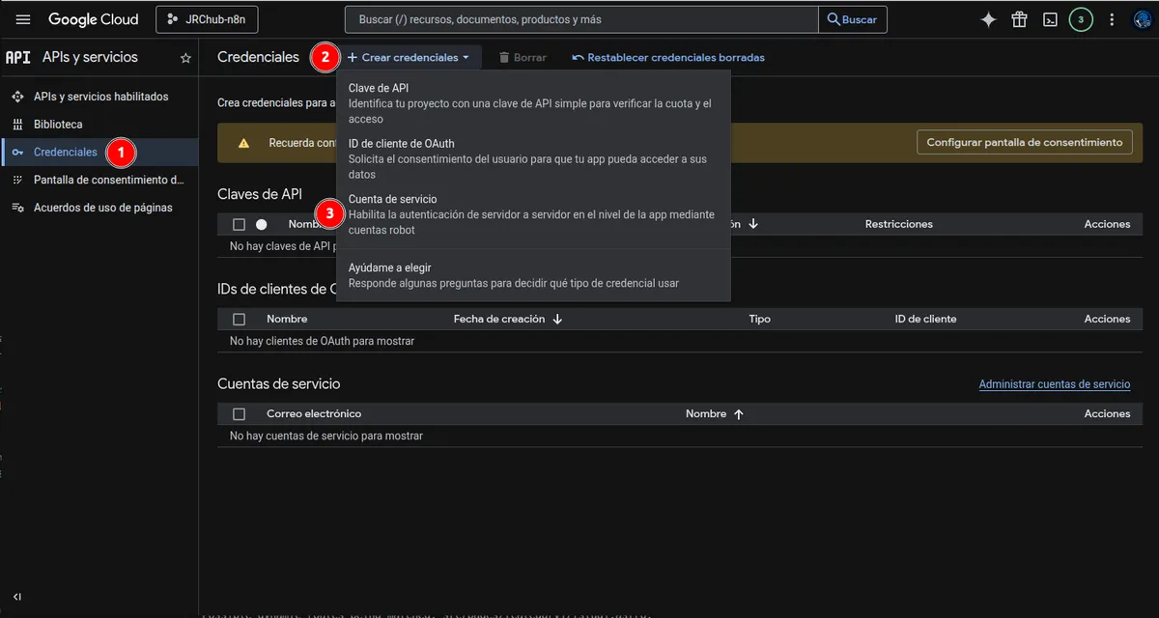Sort by Nombre up arrow in Cuentas de servicio
1159x618 pixels.
tap(739, 413)
